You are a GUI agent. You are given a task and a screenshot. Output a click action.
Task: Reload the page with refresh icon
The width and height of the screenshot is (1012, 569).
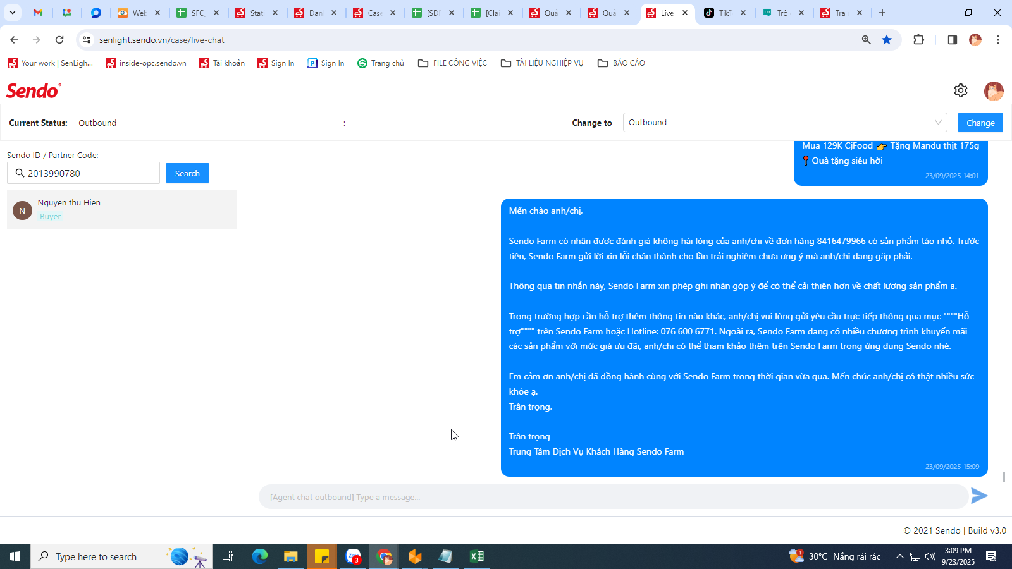(x=59, y=40)
